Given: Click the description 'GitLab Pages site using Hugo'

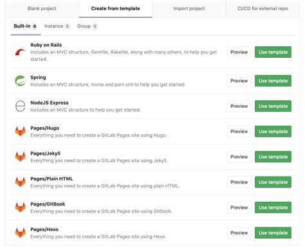Looking at the screenshot, I should click(x=98, y=135).
